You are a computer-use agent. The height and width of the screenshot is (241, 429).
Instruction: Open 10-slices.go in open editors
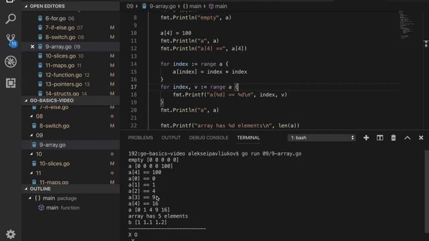pyautogui.click(x=70, y=56)
